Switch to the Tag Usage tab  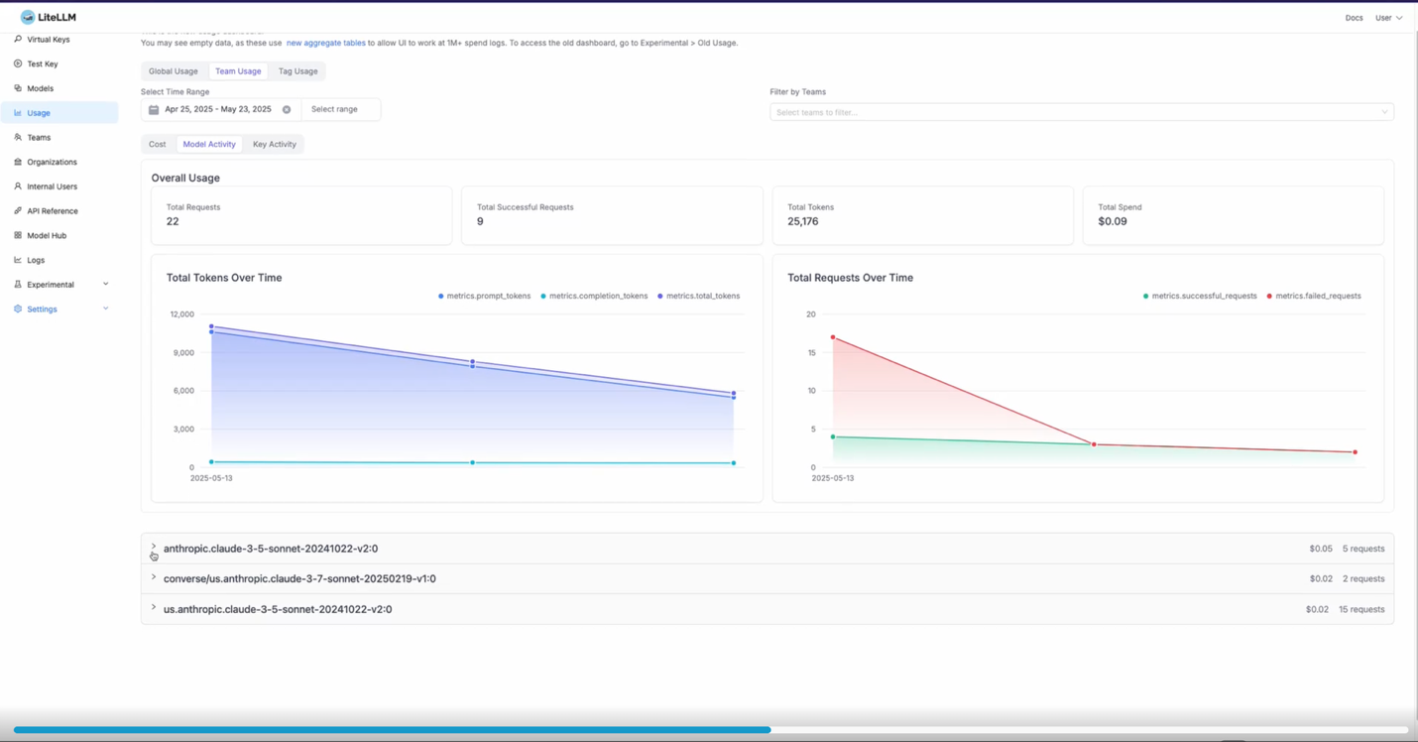[296, 70]
